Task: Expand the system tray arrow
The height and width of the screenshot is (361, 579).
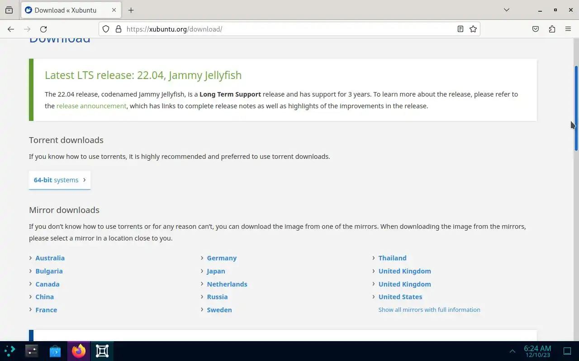Action: tap(513, 351)
